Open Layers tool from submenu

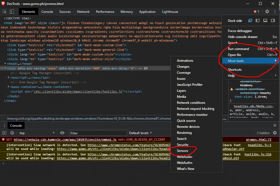click(196, 91)
